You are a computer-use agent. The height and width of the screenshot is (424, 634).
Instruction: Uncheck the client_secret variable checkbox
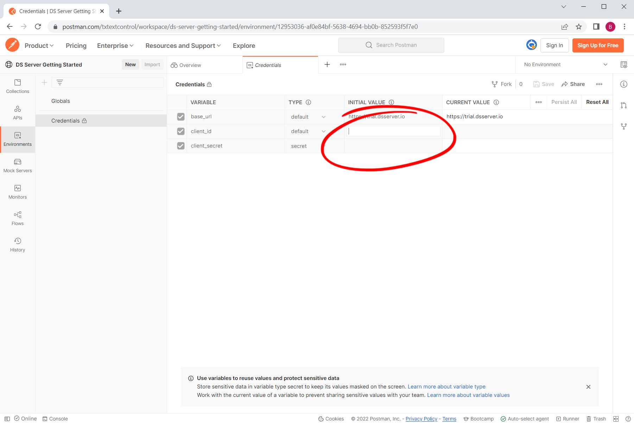click(x=181, y=146)
